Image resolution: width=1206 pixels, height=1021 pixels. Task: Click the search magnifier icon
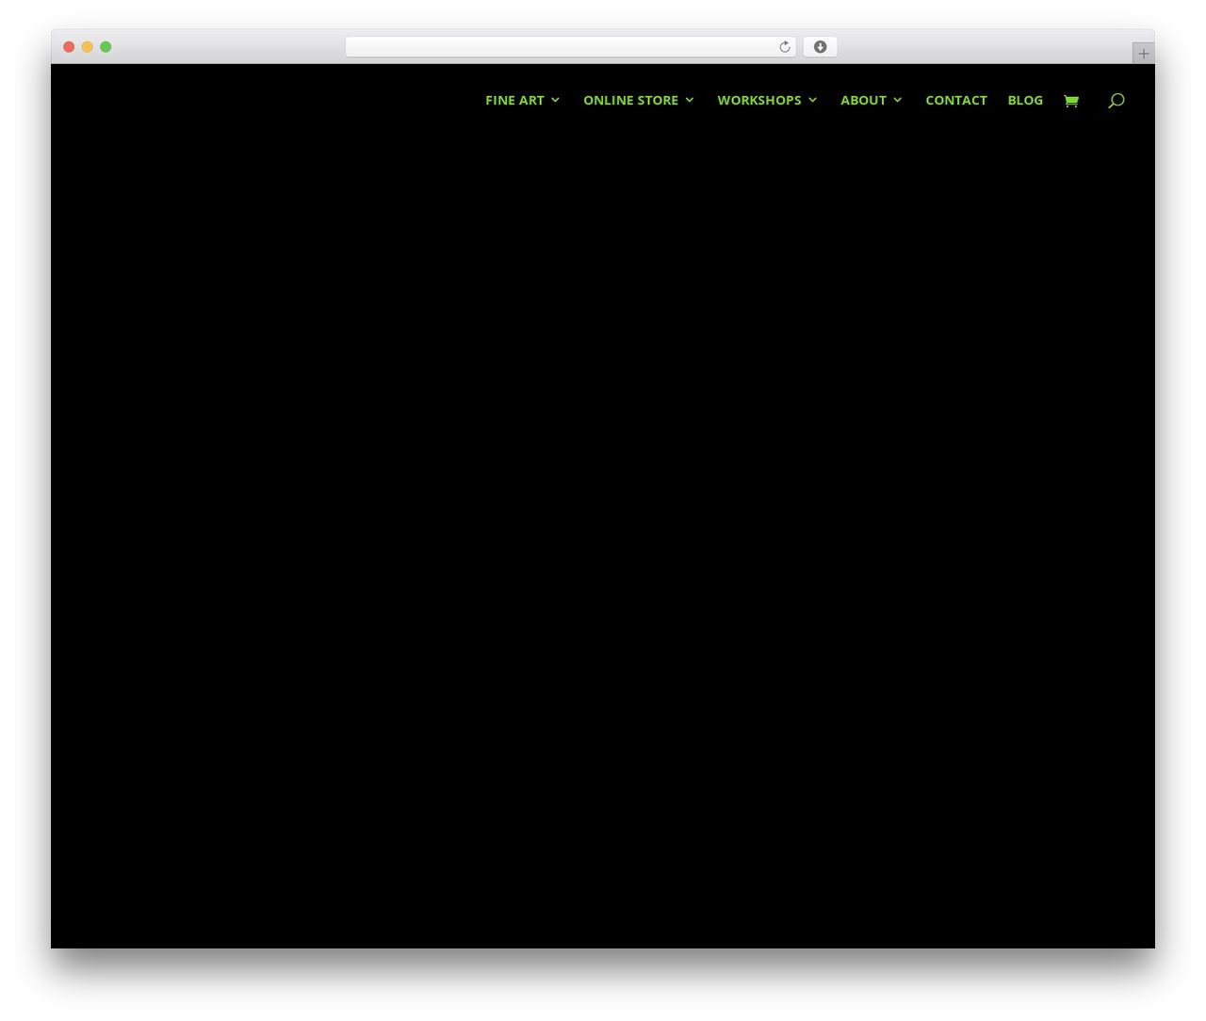tap(1116, 101)
